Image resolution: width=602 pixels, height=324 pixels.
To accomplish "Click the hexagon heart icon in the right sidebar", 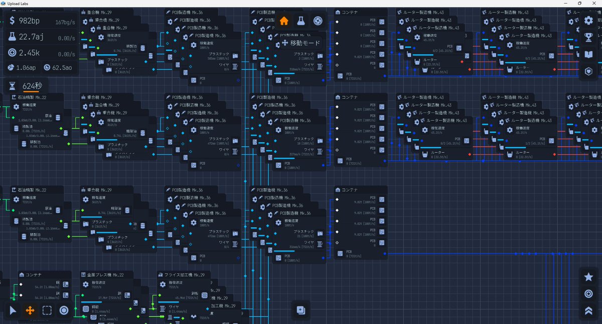I will tap(589, 72).
